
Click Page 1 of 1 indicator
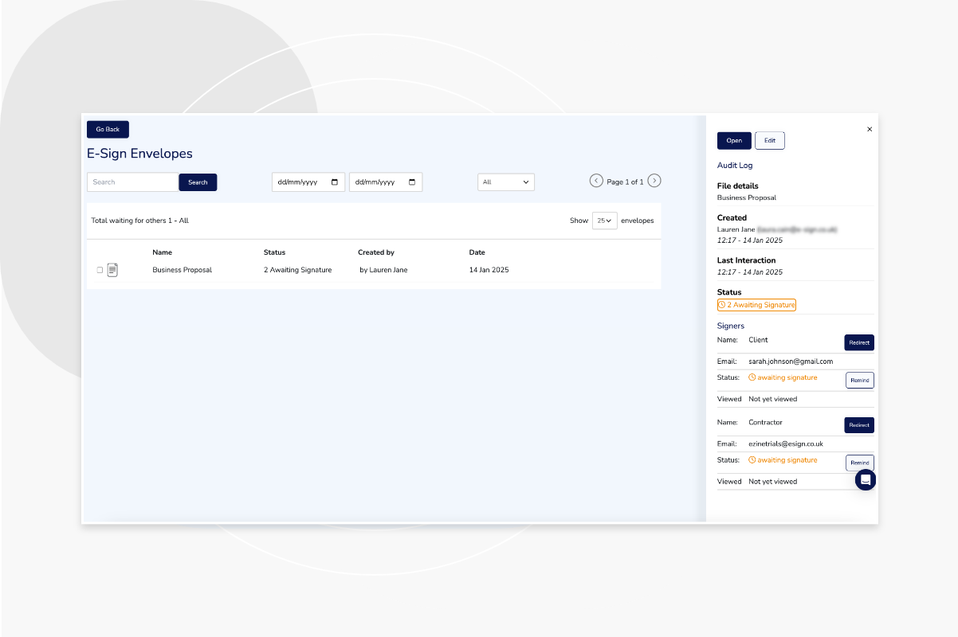625,182
